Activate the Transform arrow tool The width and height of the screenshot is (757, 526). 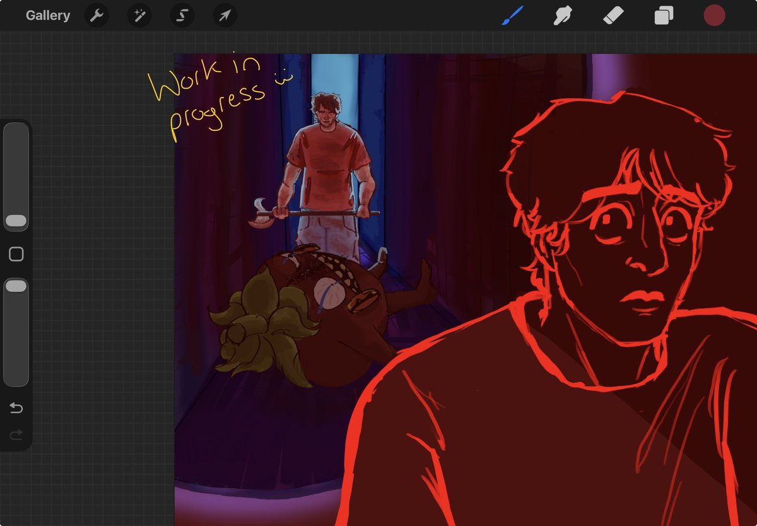point(225,16)
